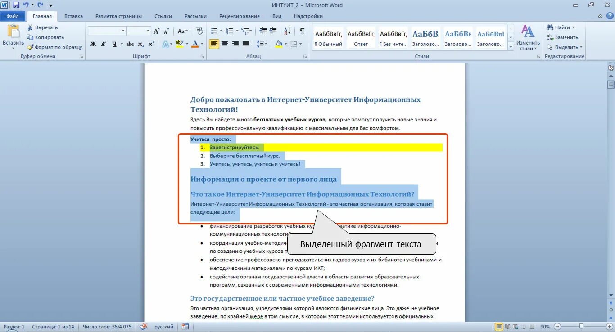Expand the styles gallery More arrow
Image resolution: width=615 pixels, height=332 pixels.
coord(511,47)
